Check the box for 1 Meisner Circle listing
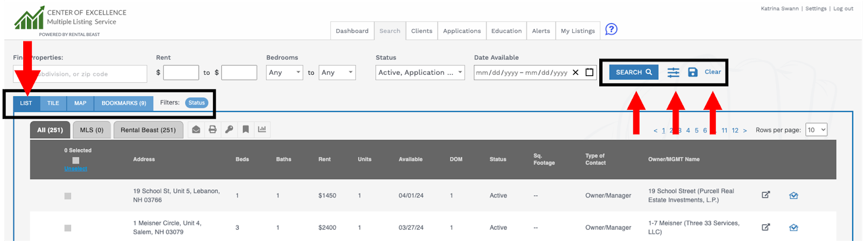The width and height of the screenshot is (863, 241). pos(68,228)
